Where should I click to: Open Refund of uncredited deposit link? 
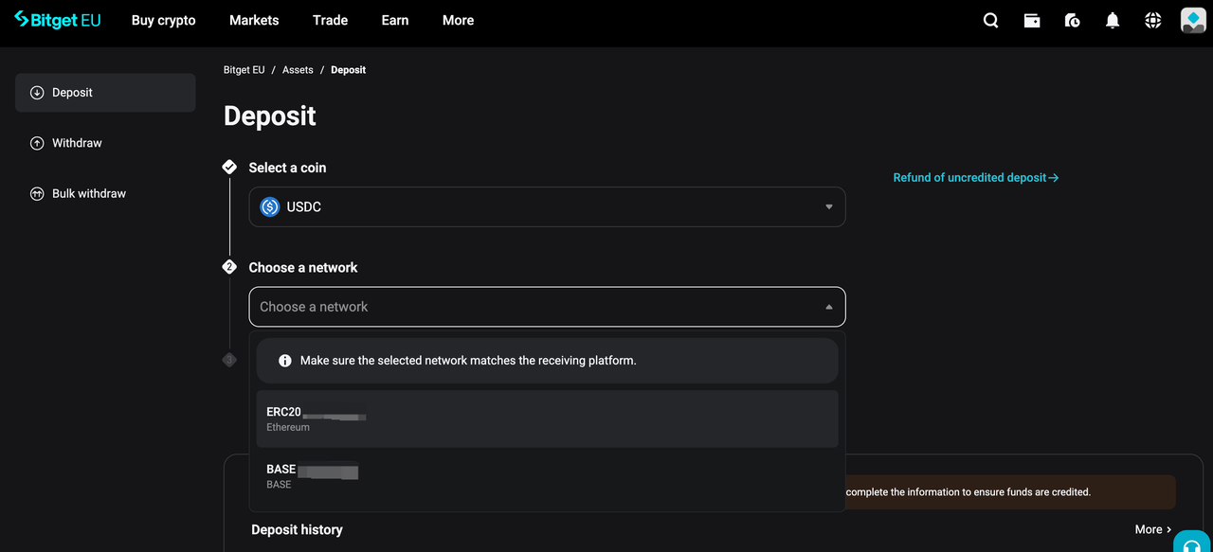[x=976, y=177]
